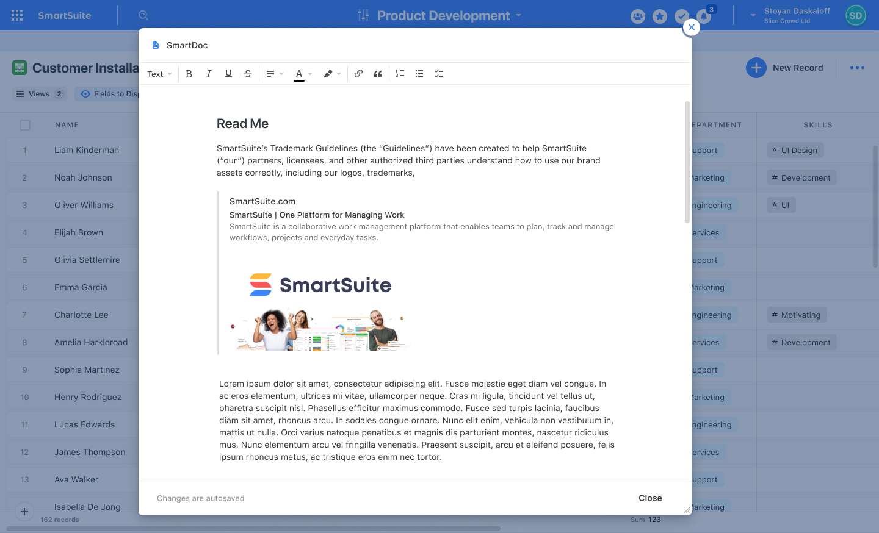Screen dimensions: 879x533
Task: Underline the selected text
Action: click(x=228, y=74)
